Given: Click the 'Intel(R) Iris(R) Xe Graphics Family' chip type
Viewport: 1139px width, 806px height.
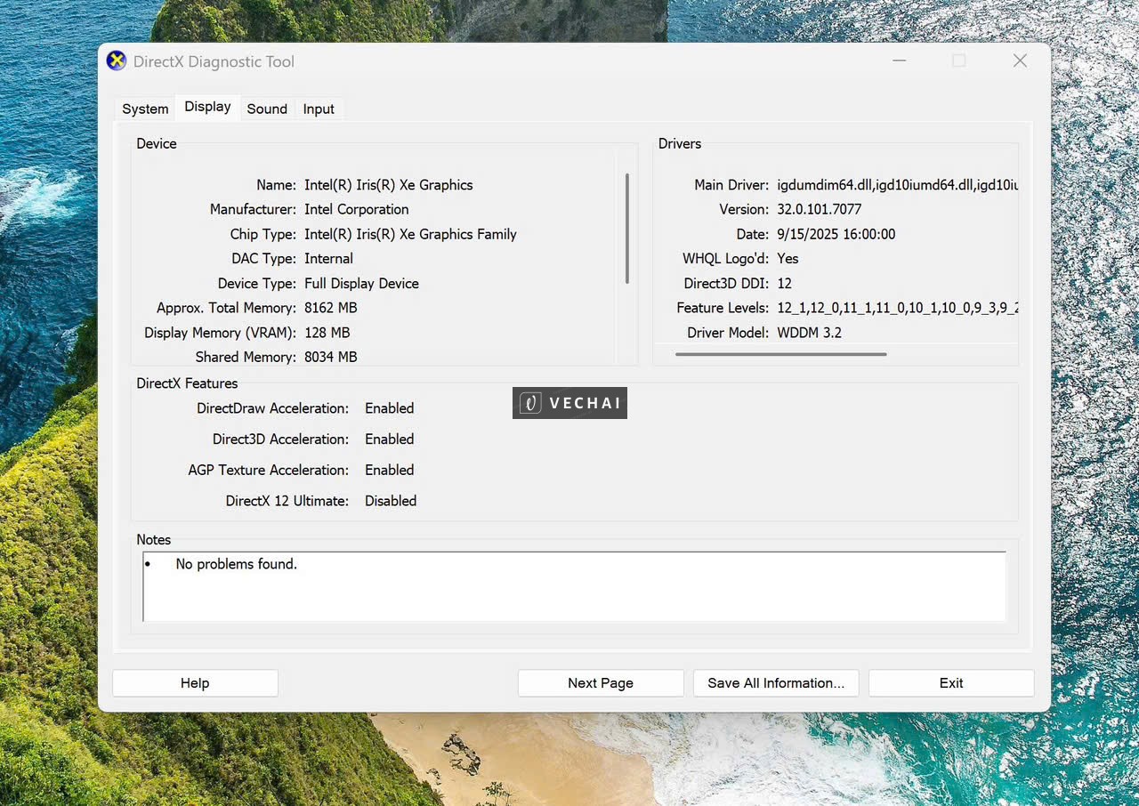Looking at the screenshot, I should pos(410,234).
